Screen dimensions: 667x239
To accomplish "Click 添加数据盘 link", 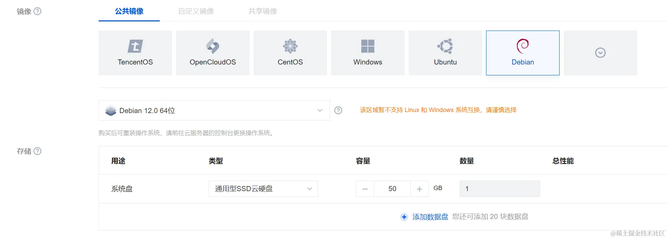I will click(x=430, y=217).
